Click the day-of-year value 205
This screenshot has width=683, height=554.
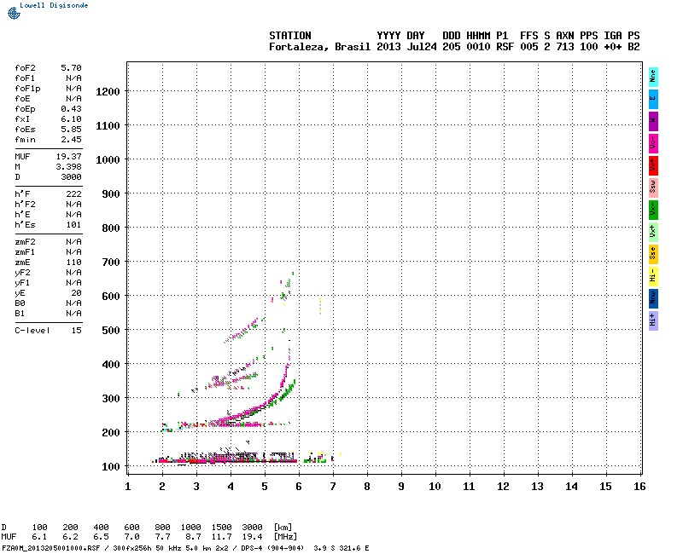click(x=452, y=47)
